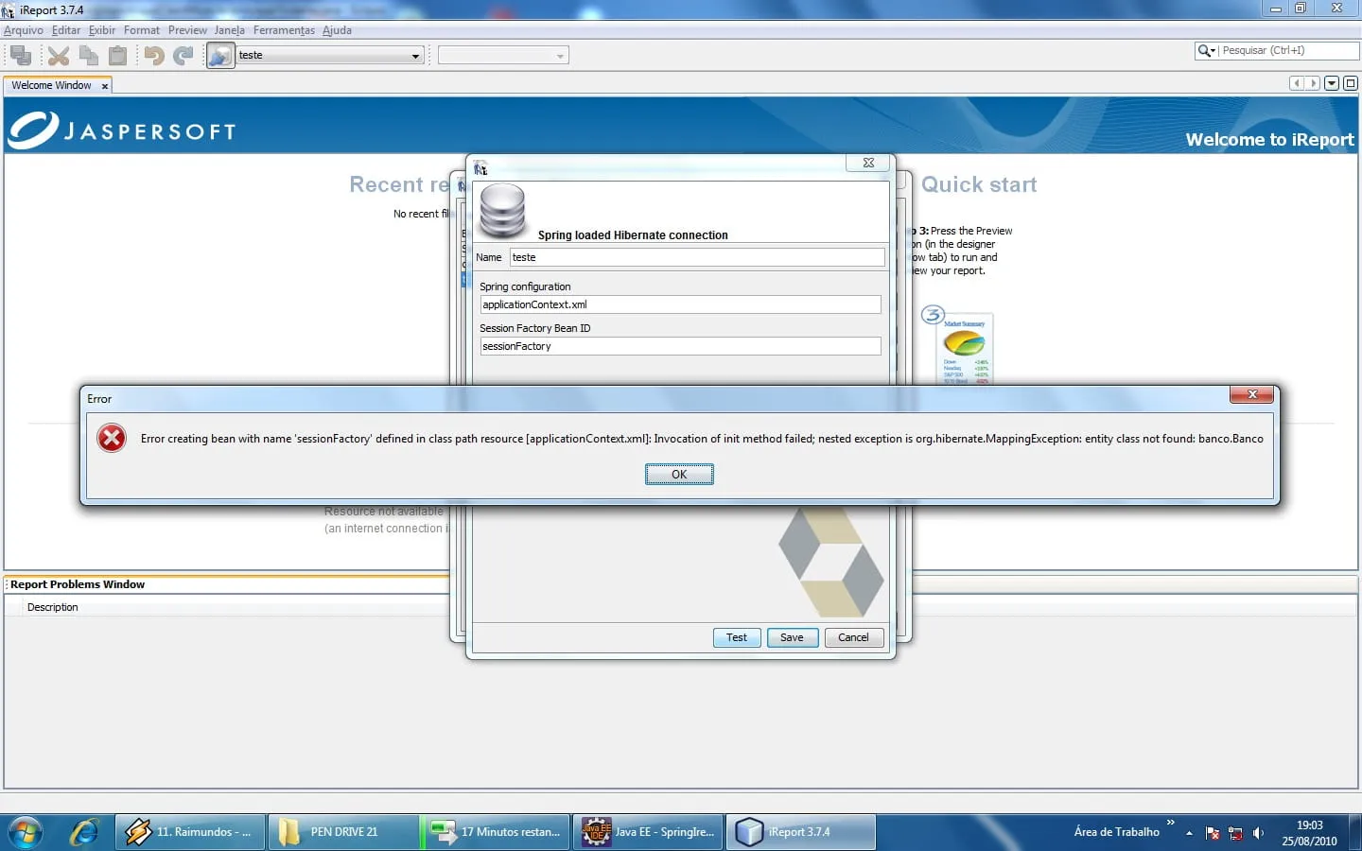Switch to iReport 3.7.4 taskbar button
The image size is (1362, 851).
coord(800,832)
